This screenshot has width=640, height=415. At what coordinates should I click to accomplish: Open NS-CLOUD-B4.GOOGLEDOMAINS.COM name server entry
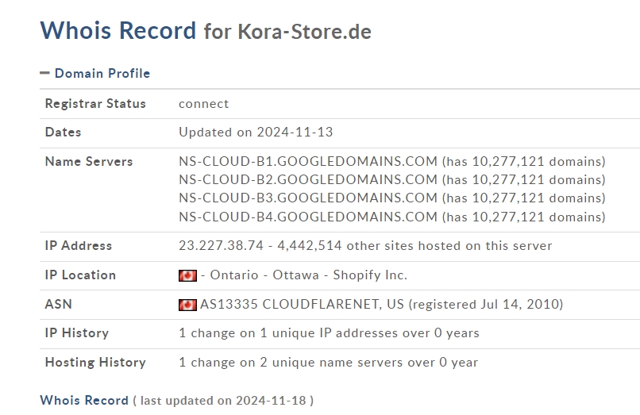coord(308,217)
